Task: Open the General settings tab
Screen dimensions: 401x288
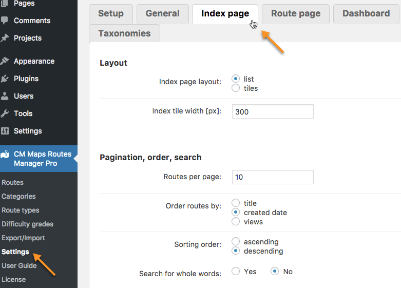Action: coord(162,14)
